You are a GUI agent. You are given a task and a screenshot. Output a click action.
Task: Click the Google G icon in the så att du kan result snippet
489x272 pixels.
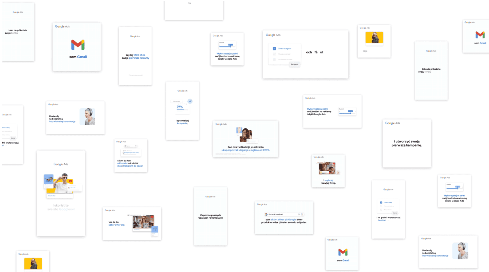(124, 153)
